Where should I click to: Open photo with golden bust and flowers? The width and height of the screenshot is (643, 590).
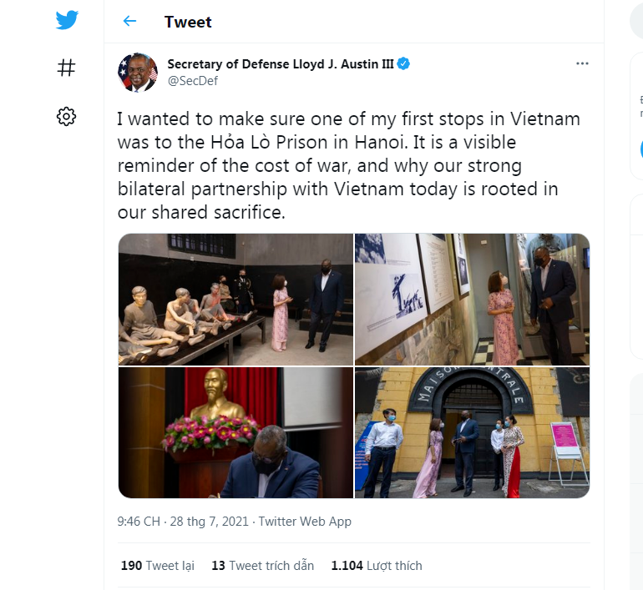(235, 432)
